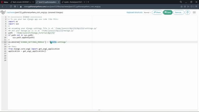Open Opera easy setup icon
This screenshot has height=112, width=199.
196,7
